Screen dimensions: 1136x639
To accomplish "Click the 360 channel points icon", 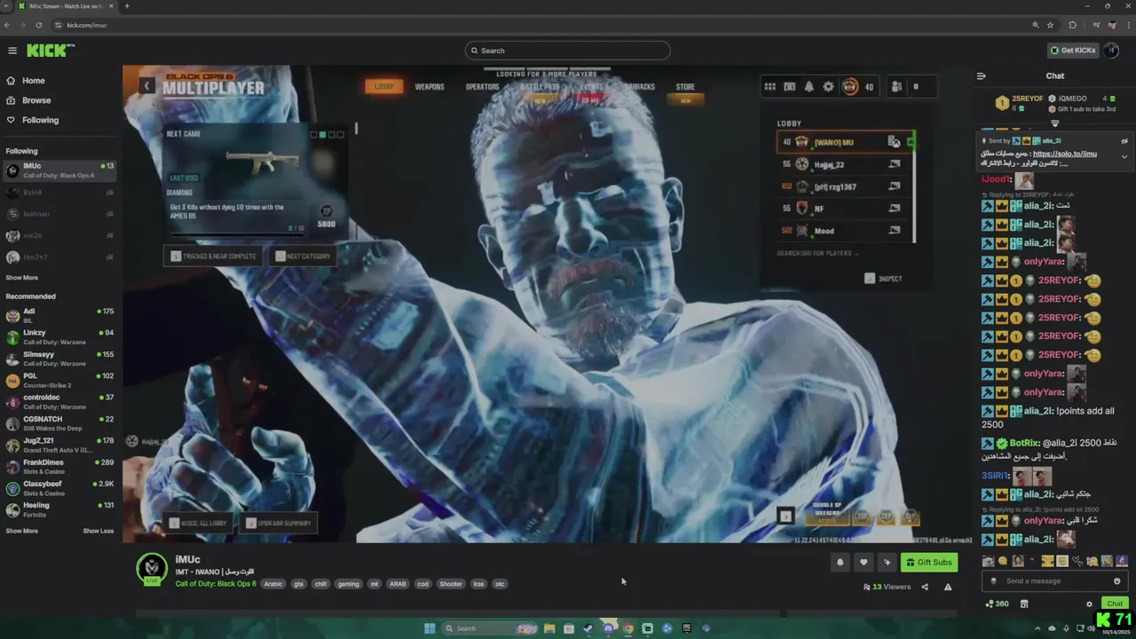I will pyautogui.click(x=997, y=603).
